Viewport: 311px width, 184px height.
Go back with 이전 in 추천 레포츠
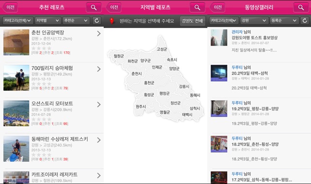tap(10, 7)
